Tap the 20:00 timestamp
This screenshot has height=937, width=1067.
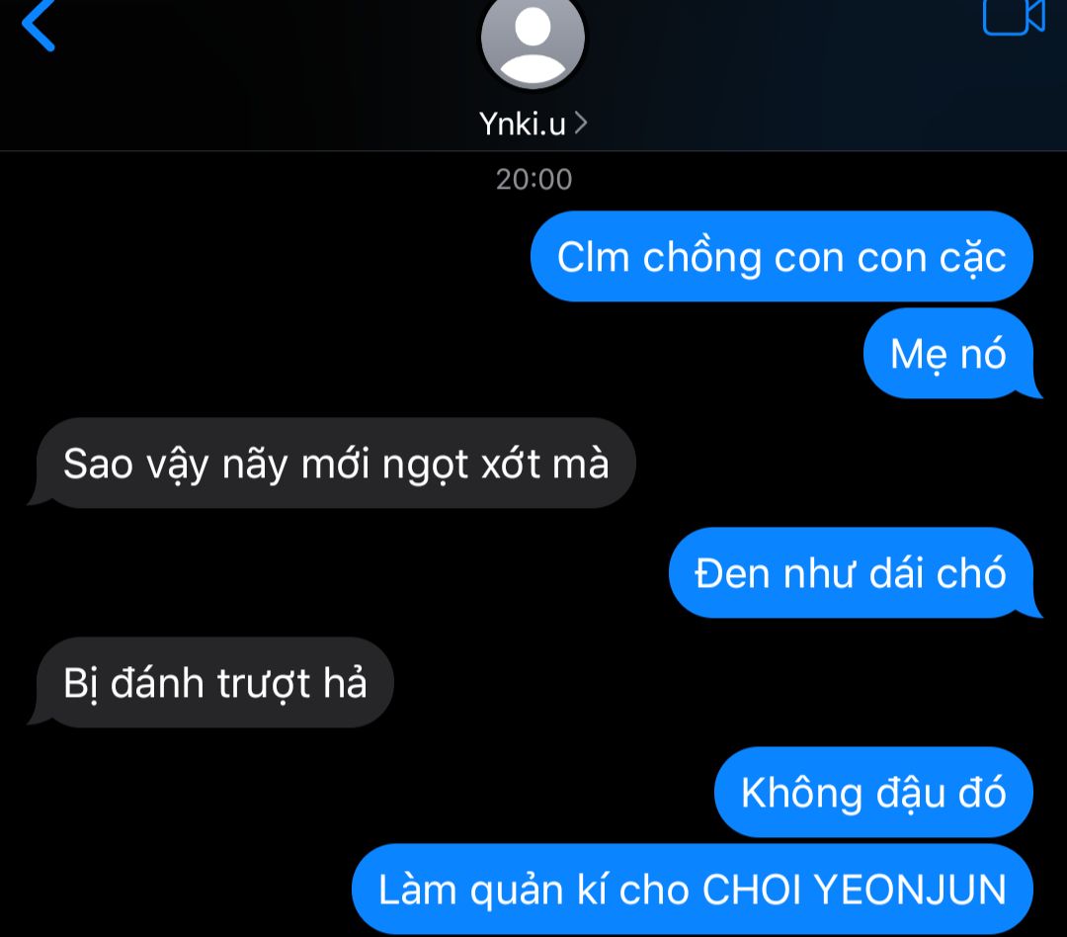click(533, 179)
